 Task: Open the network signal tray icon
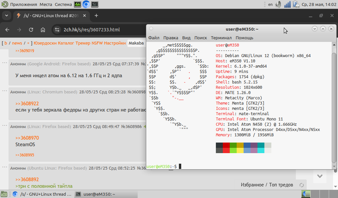tap(287, 4)
